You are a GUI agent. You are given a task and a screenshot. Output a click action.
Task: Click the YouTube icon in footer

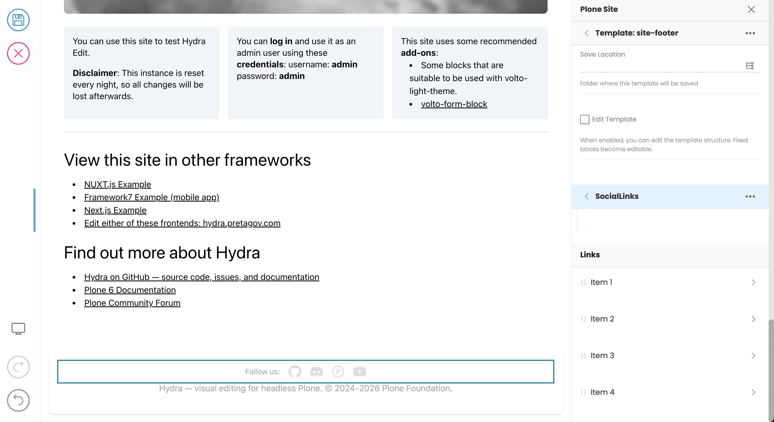click(360, 372)
